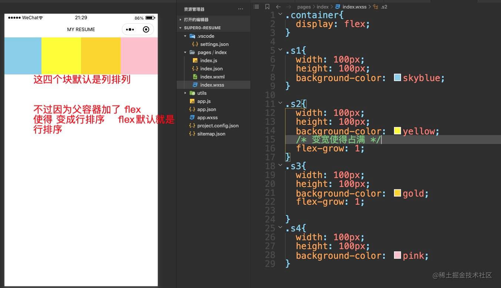Click the 资源管理器 panel title
Image resolution: width=501 pixels, height=288 pixels.
pyautogui.click(x=194, y=9)
